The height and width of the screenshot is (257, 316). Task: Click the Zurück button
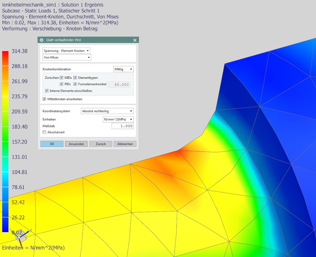(101, 144)
